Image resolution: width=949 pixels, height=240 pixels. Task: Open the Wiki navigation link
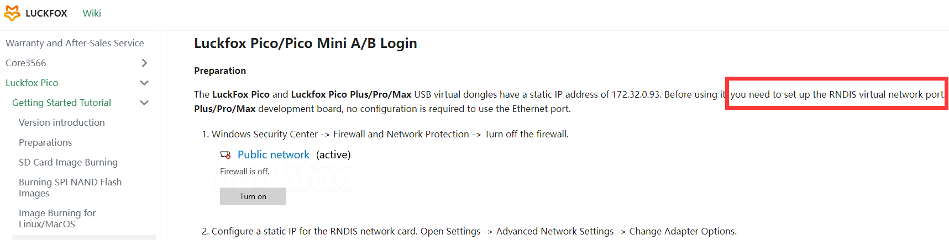92,13
